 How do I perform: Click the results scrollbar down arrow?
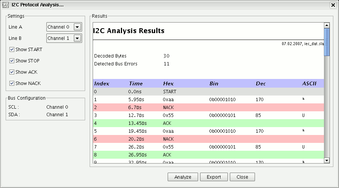pos(327,161)
